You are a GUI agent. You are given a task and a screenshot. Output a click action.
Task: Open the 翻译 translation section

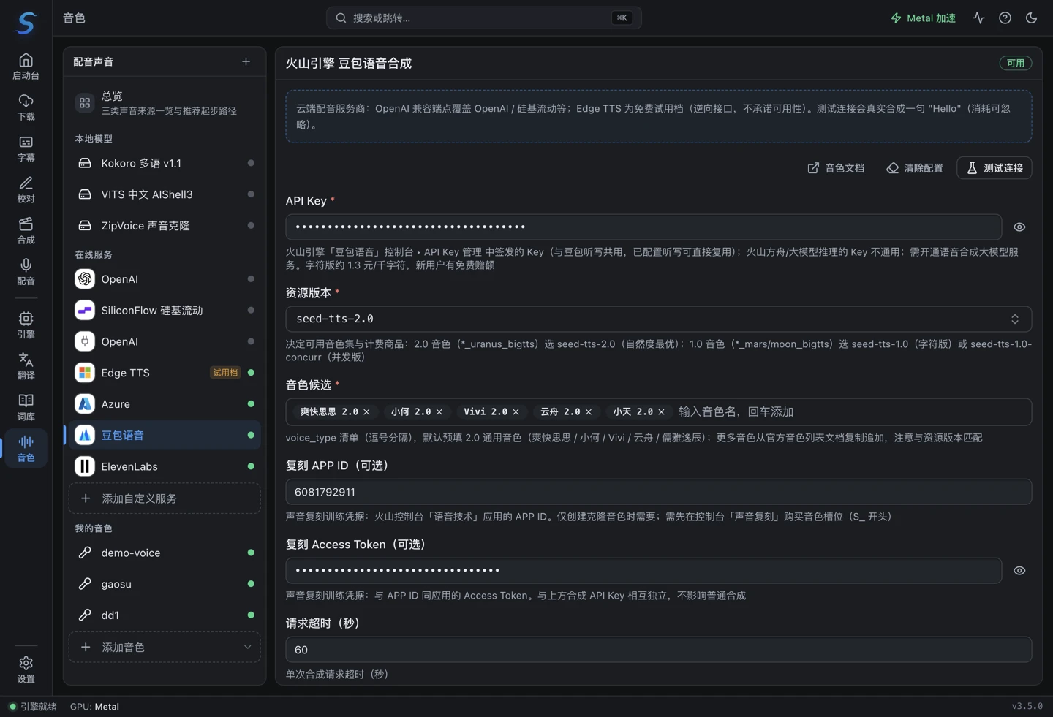click(26, 365)
